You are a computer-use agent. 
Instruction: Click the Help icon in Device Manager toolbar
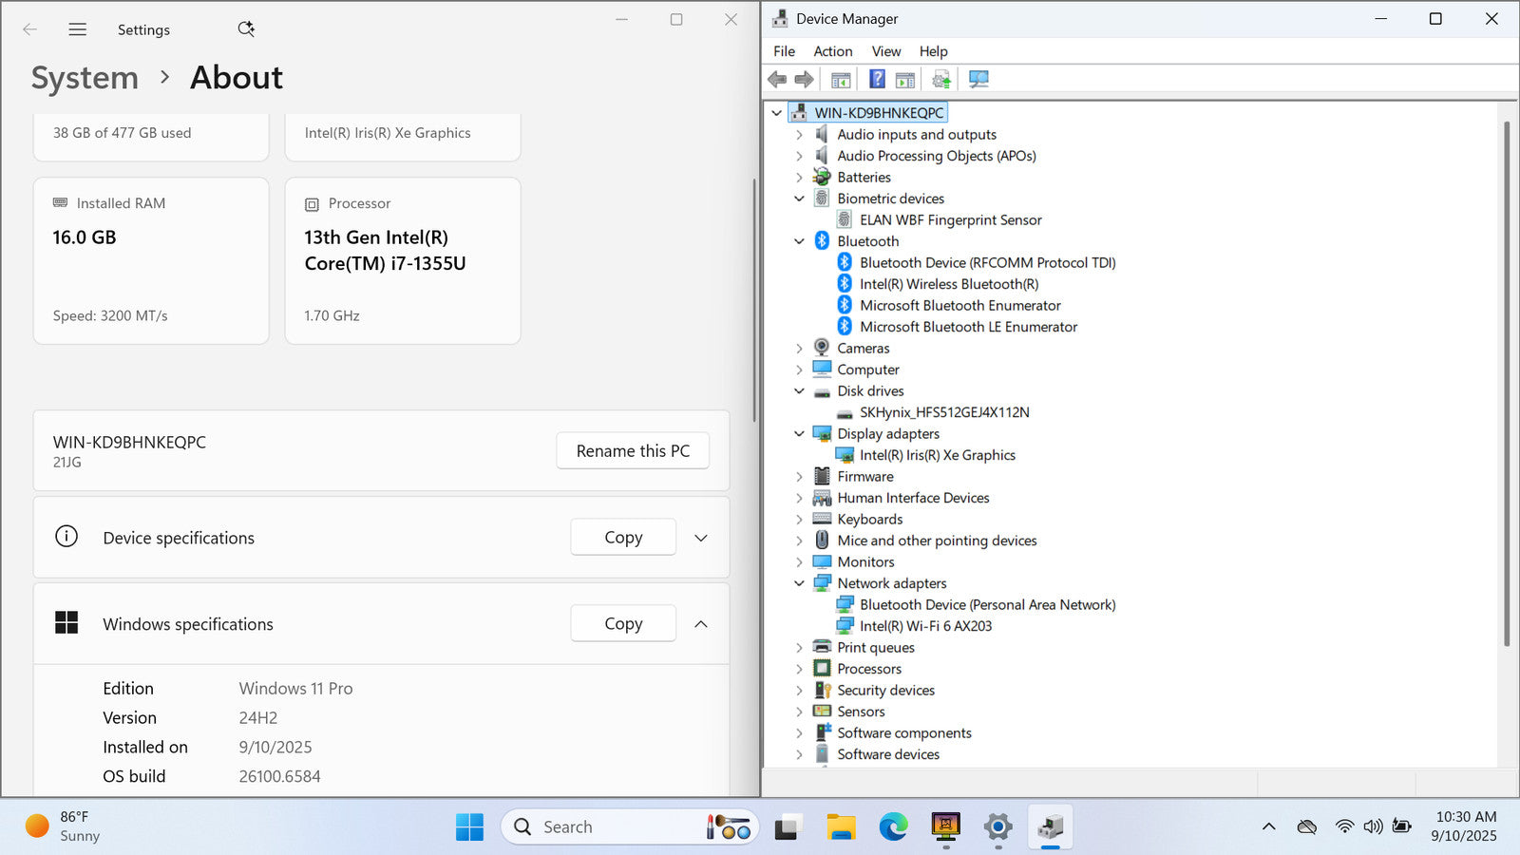(877, 79)
